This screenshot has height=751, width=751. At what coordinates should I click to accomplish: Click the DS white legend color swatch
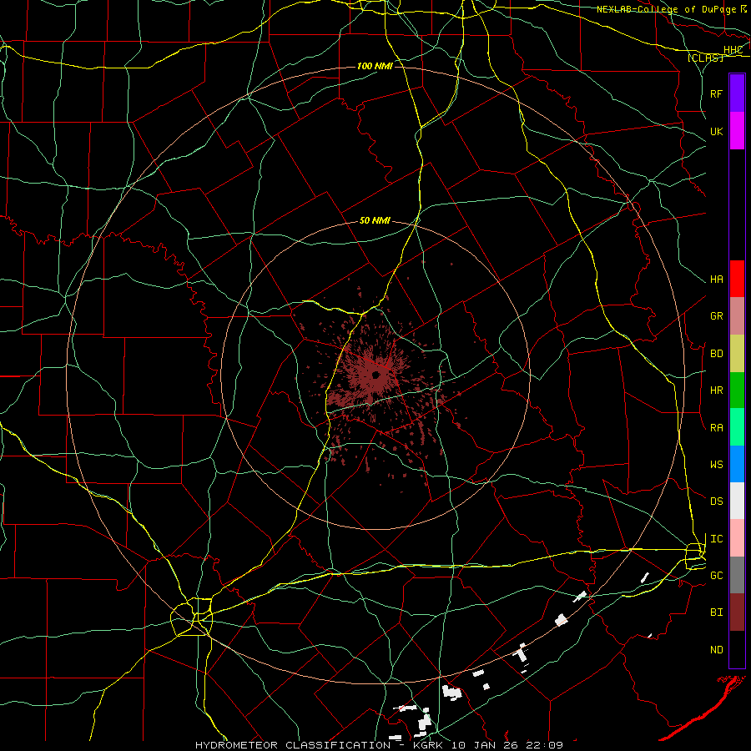click(x=737, y=501)
